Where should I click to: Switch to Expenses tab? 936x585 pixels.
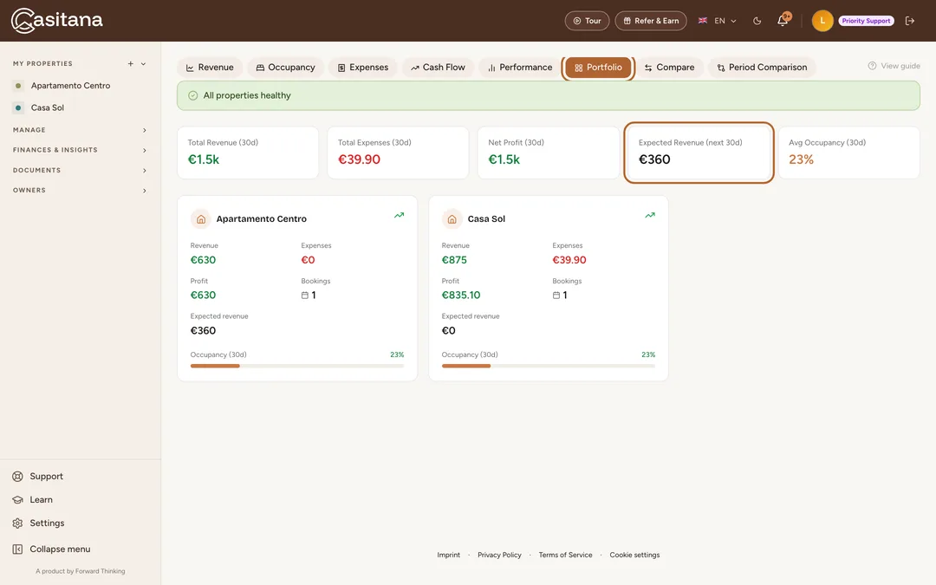tap(363, 68)
